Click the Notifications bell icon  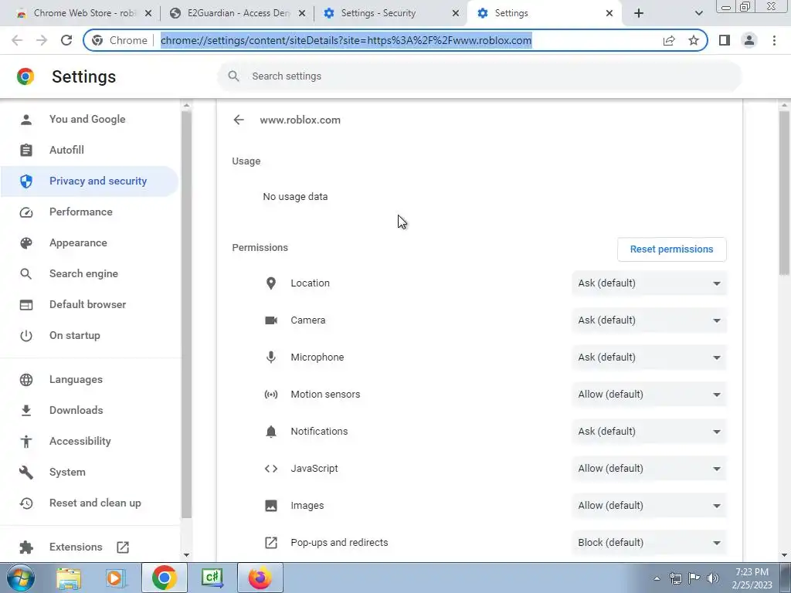[271, 431]
